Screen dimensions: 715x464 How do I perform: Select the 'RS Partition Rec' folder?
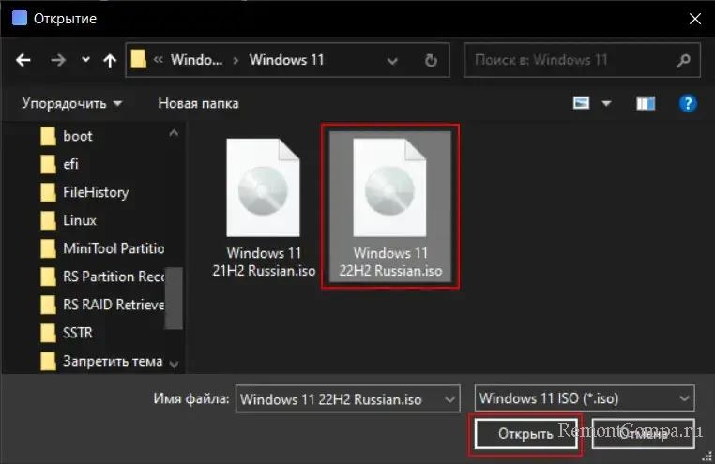pos(102,277)
